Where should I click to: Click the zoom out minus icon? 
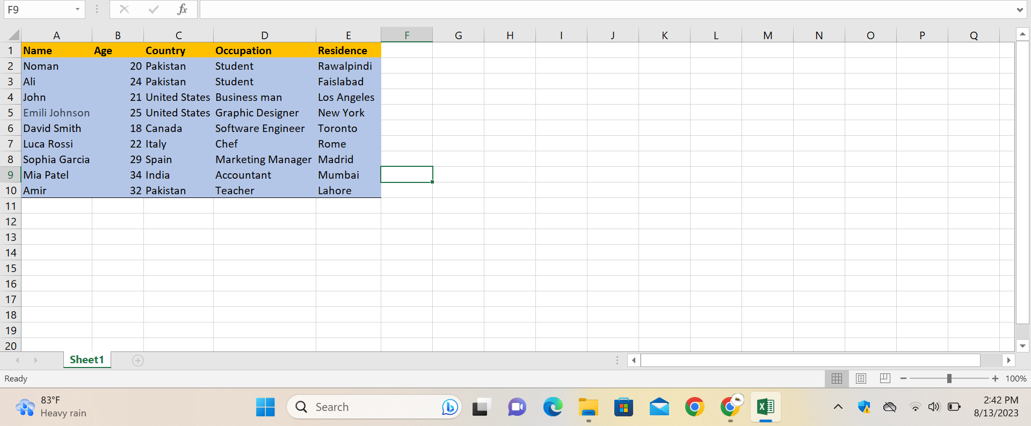tap(903, 379)
